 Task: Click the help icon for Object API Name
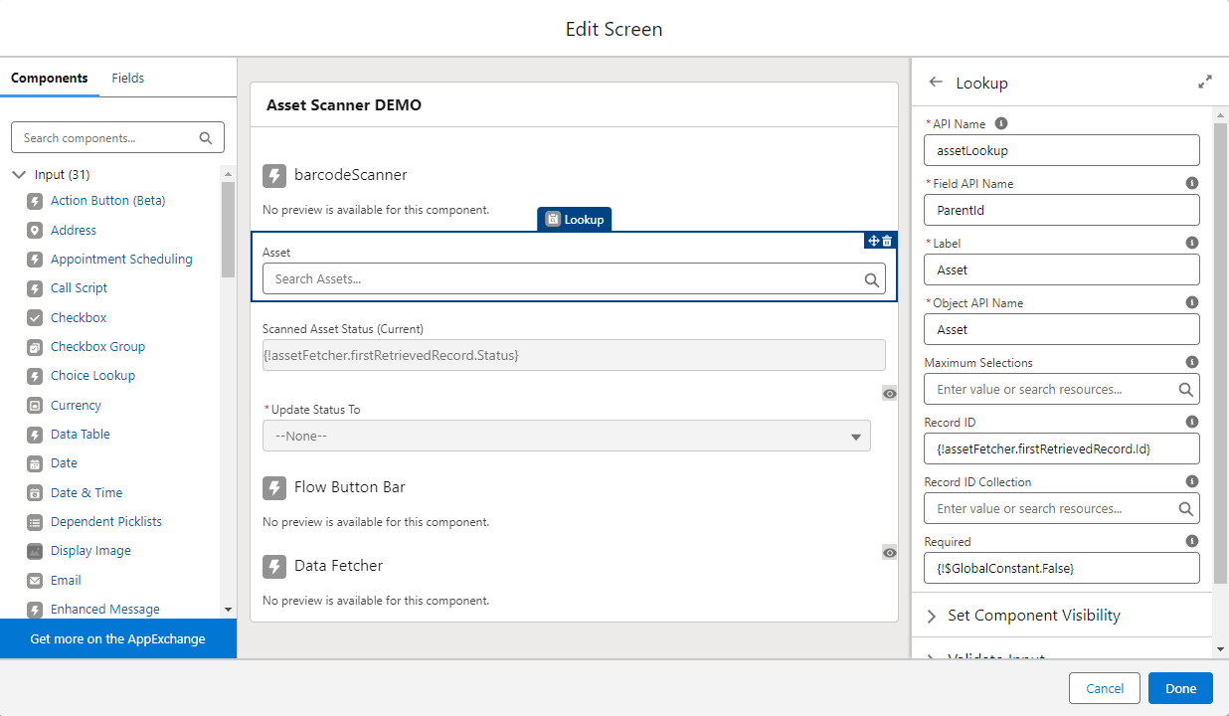click(x=1192, y=302)
